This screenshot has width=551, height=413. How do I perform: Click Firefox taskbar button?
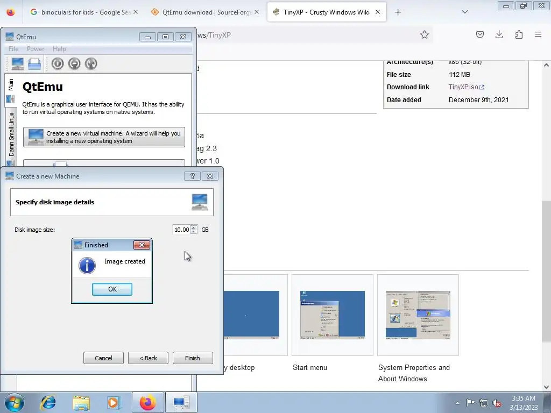point(147,402)
